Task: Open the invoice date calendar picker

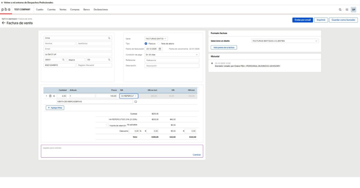Action: [160, 49]
